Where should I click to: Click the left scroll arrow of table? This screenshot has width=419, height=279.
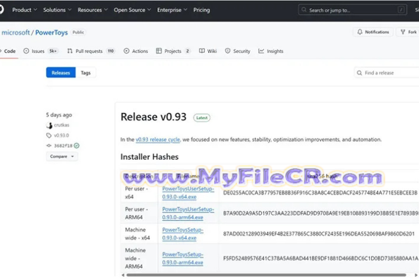pos(123,275)
